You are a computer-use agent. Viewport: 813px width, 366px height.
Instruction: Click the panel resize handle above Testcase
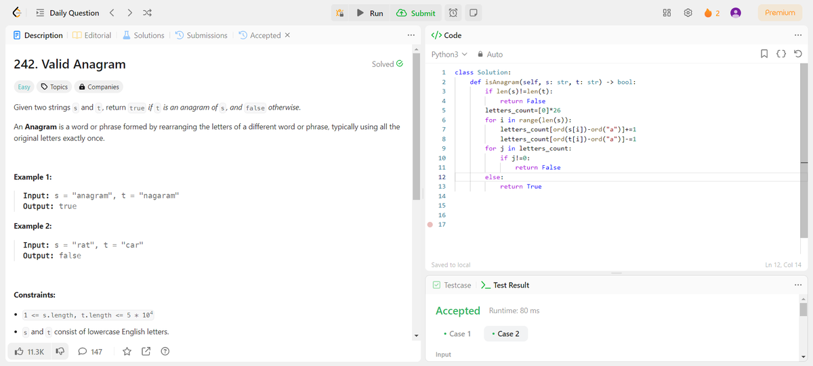616,273
